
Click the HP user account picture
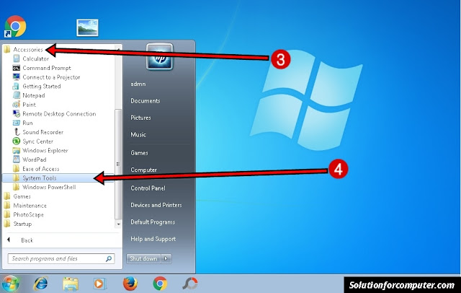tap(160, 57)
